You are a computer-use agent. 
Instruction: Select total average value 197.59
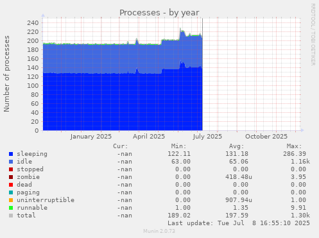point(237,216)
